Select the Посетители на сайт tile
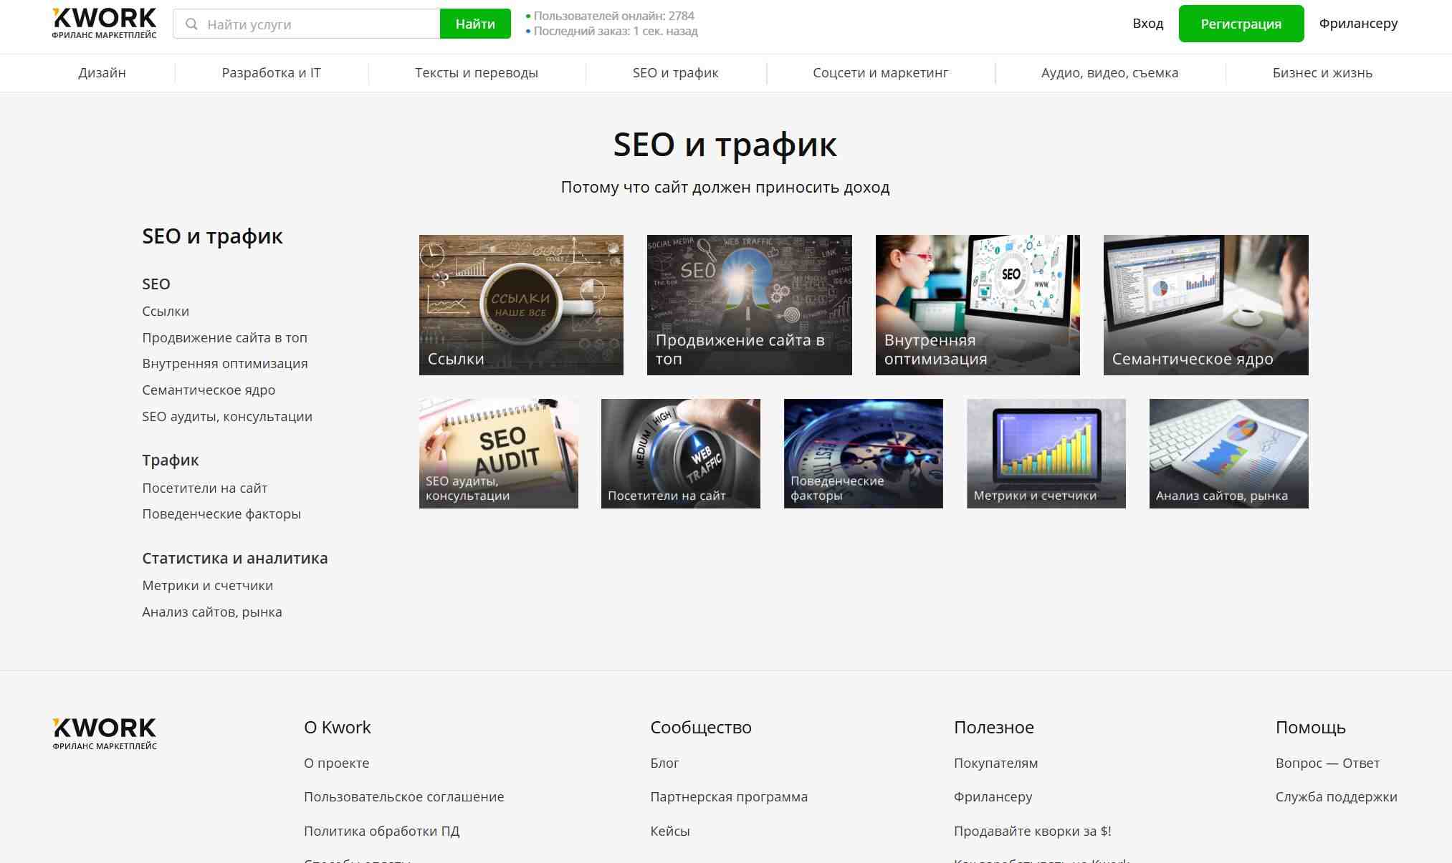This screenshot has width=1452, height=863. (x=680, y=453)
